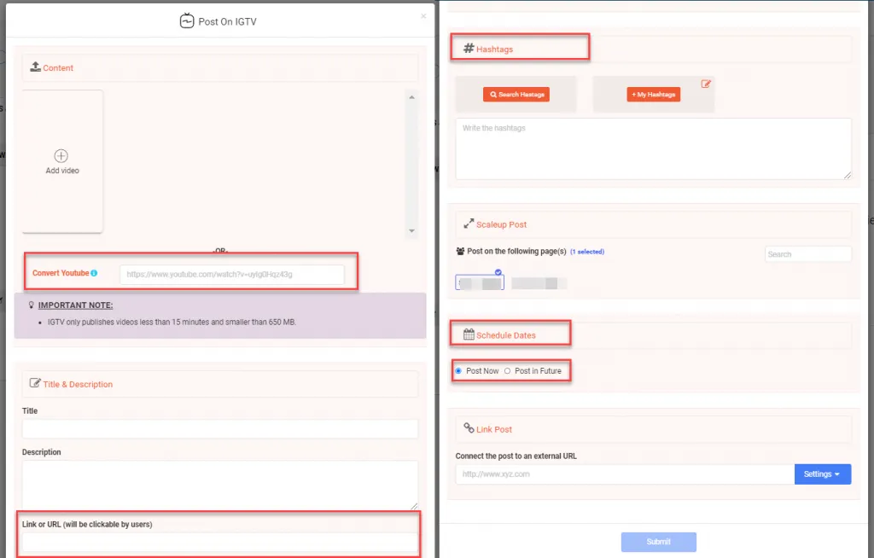Click the Submit button

(658, 542)
